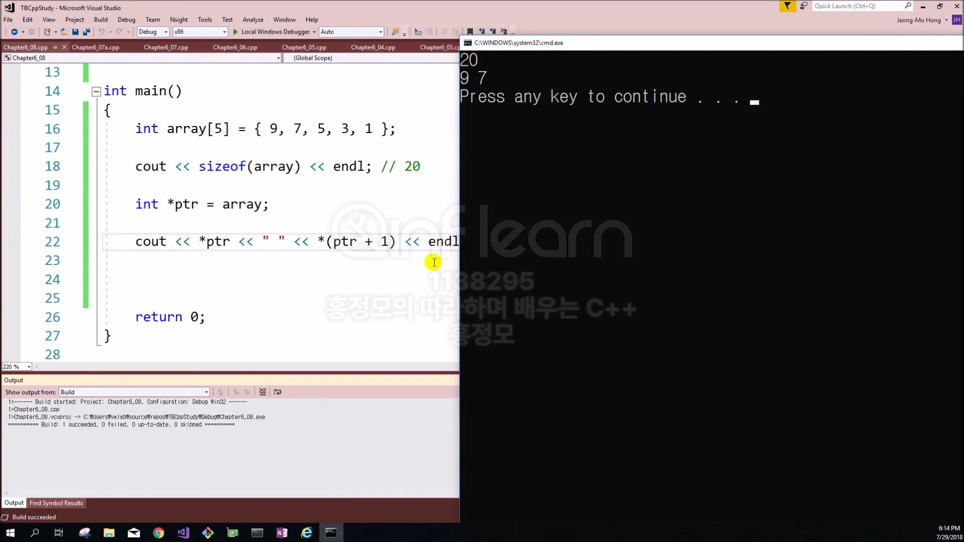Screen dimensions: 964x542
Task: Click the Save file icon
Action: coord(75,32)
